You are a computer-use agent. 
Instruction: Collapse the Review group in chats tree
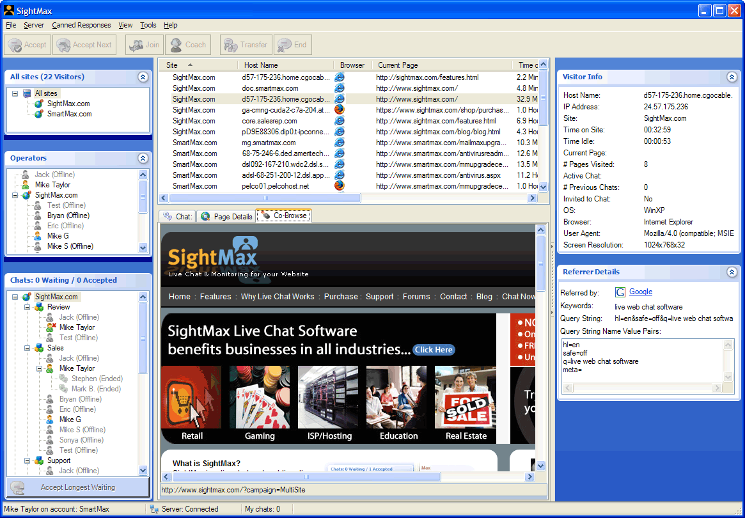27,307
